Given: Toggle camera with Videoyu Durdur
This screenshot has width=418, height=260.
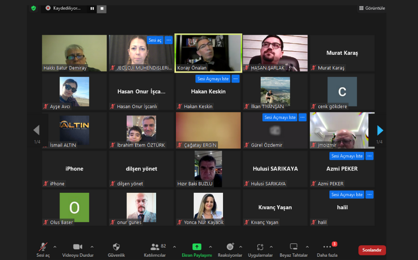Looking at the screenshot, I should 78,250.
